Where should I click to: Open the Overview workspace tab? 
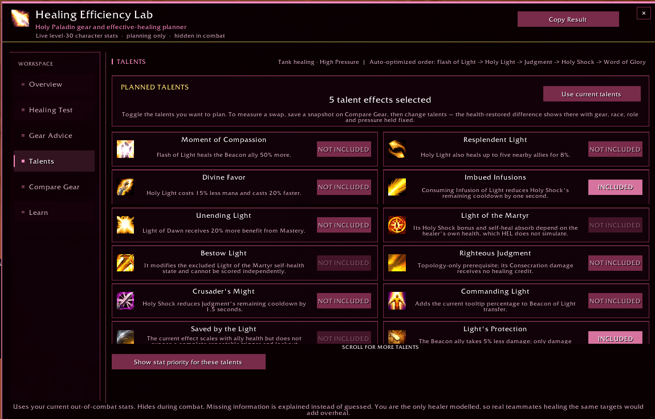54,84
